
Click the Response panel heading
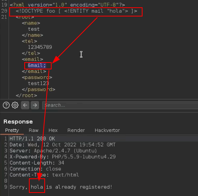18,122
